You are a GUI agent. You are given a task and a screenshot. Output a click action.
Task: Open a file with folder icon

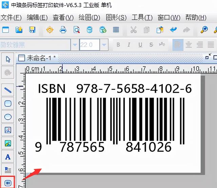[19, 30]
